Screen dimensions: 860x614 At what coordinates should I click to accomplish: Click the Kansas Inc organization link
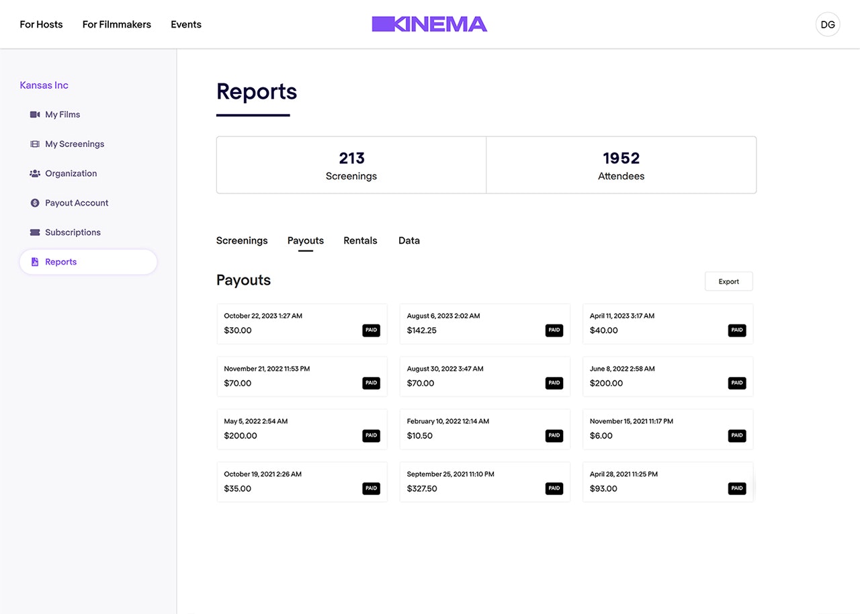coord(44,85)
